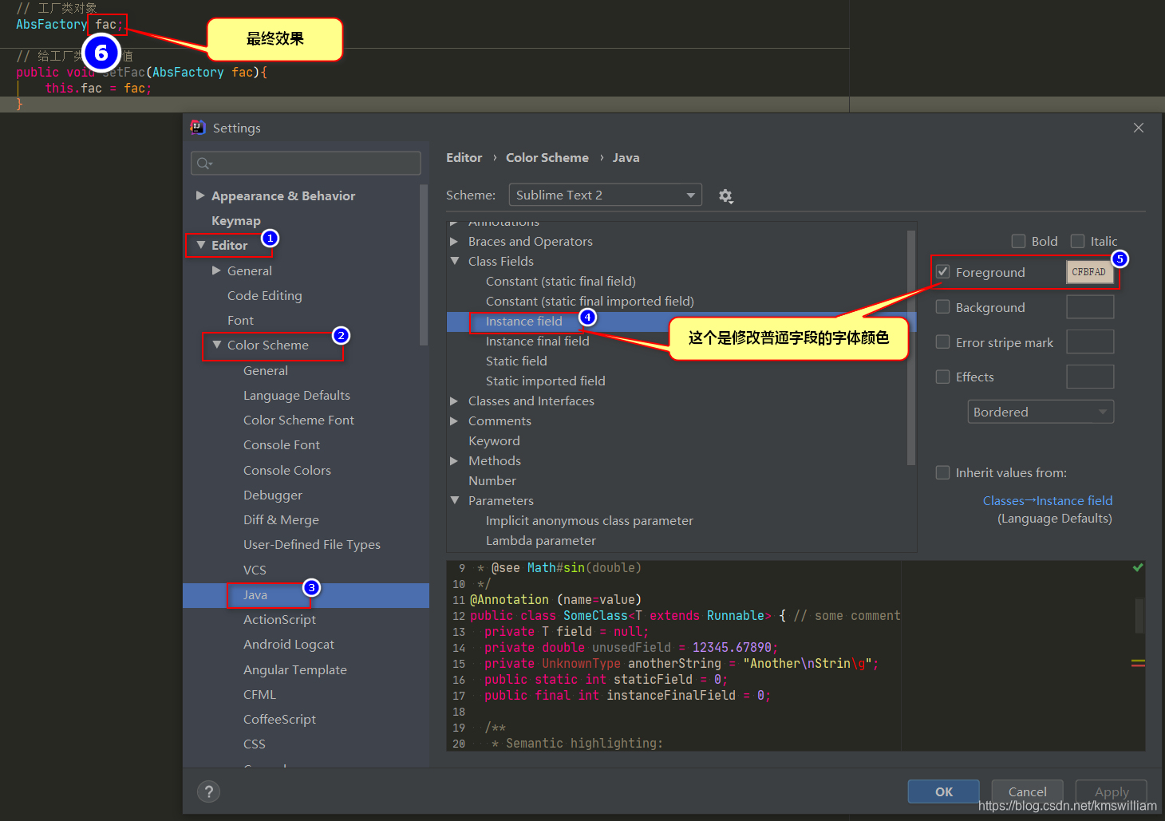Open the help question mark button
Image resolution: width=1165 pixels, height=821 pixels.
click(x=208, y=791)
